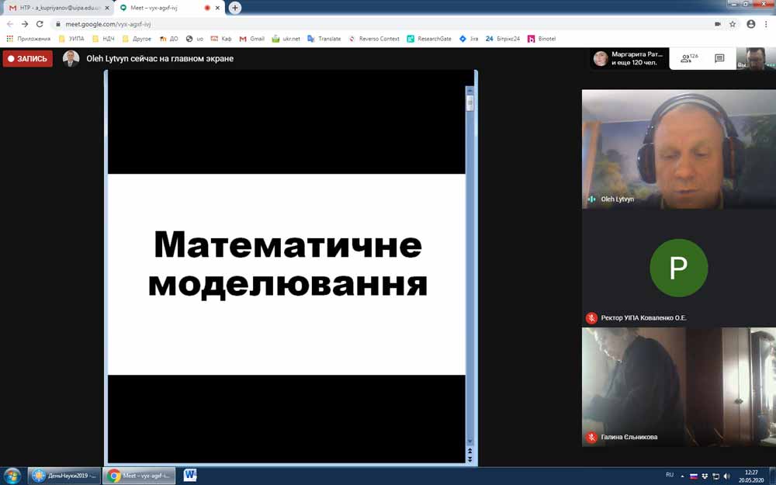
Task: Open the meeting chat panel
Action: 719,58
